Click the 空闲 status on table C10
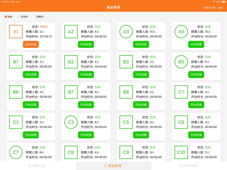Screen dimensions: 227x170 (208, 147)
